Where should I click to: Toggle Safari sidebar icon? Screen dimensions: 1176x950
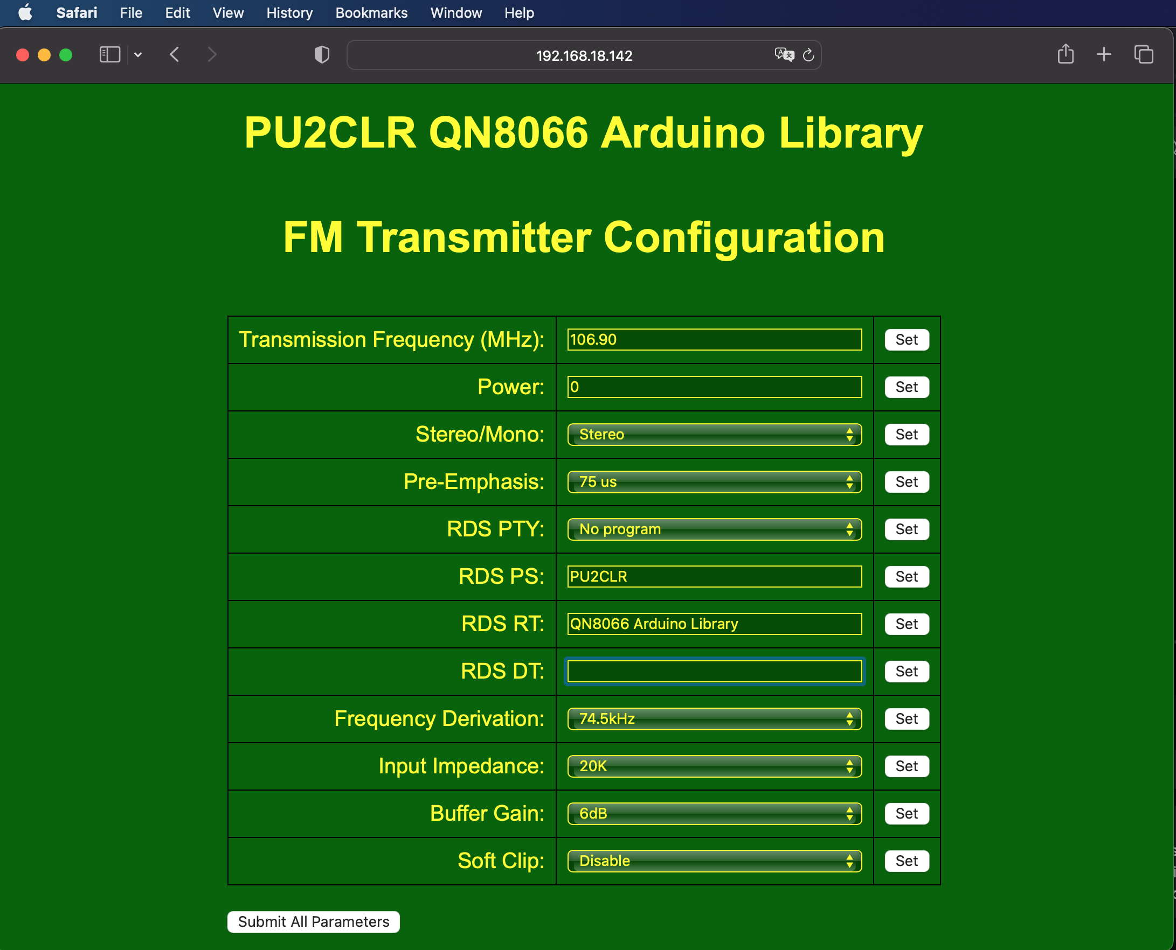pyautogui.click(x=109, y=55)
